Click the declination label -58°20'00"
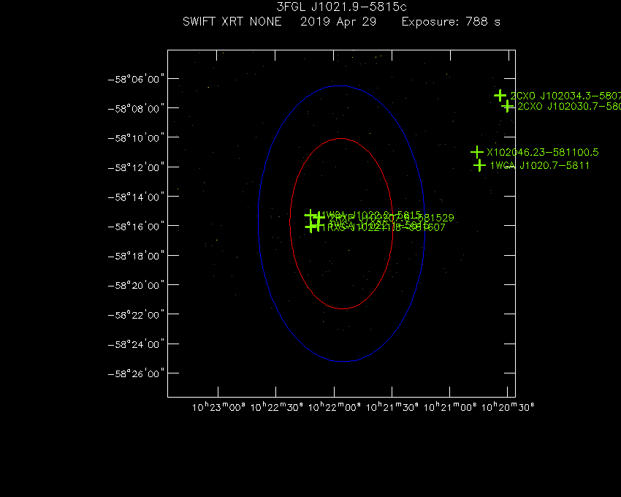Image resolution: width=621 pixels, height=497 pixels. tap(136, 285)
